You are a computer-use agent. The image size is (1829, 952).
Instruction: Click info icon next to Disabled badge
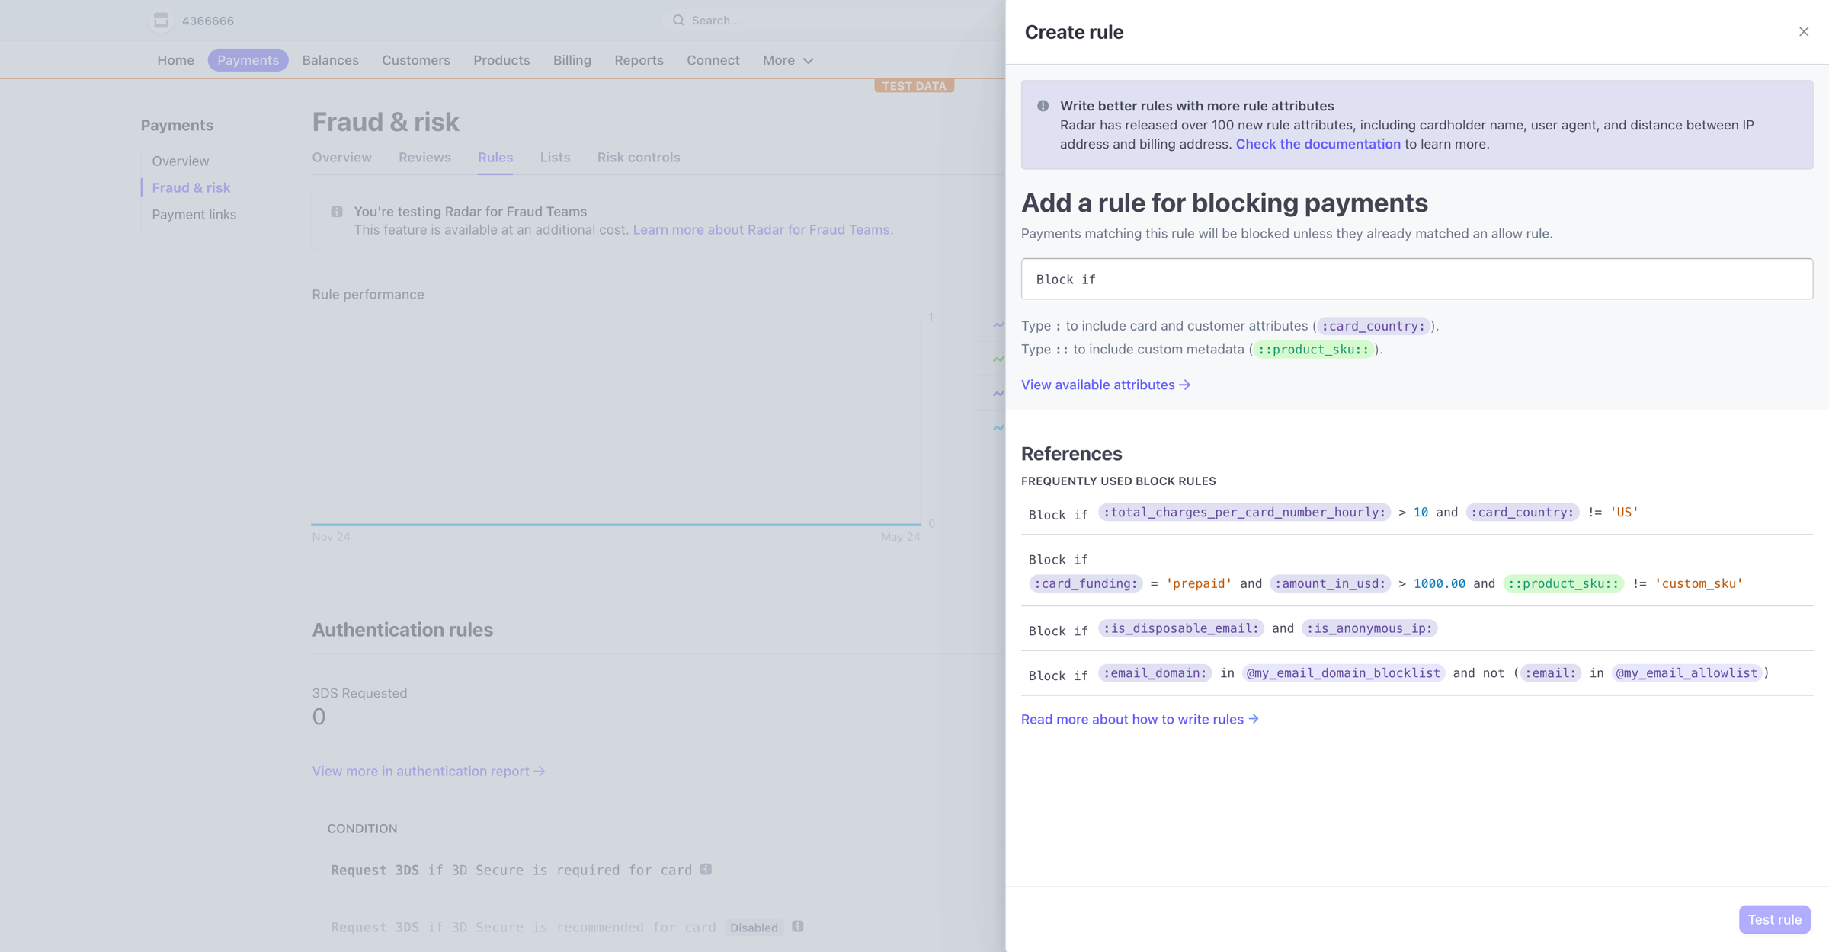797,926
